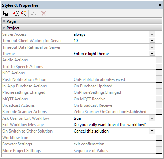Click the collapse tree toolbar icon
The height and width of the screenshot is (159, 164).
tap(23, 13)
